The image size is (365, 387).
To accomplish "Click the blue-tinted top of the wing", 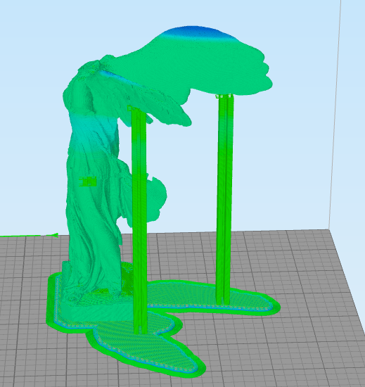I will click(x=198, y=32).
